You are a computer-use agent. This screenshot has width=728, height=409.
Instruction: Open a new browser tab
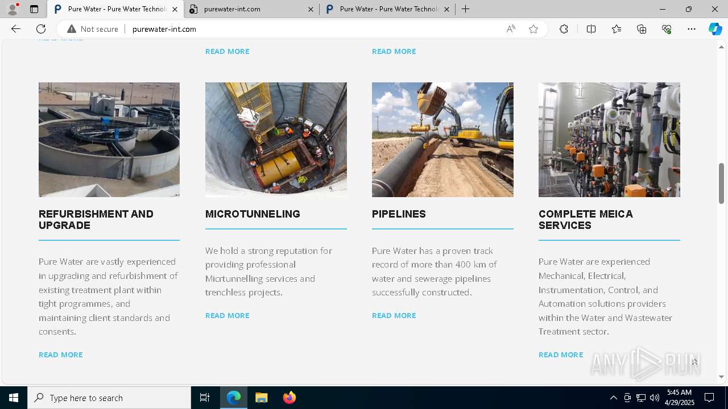(x=465, y=9)
